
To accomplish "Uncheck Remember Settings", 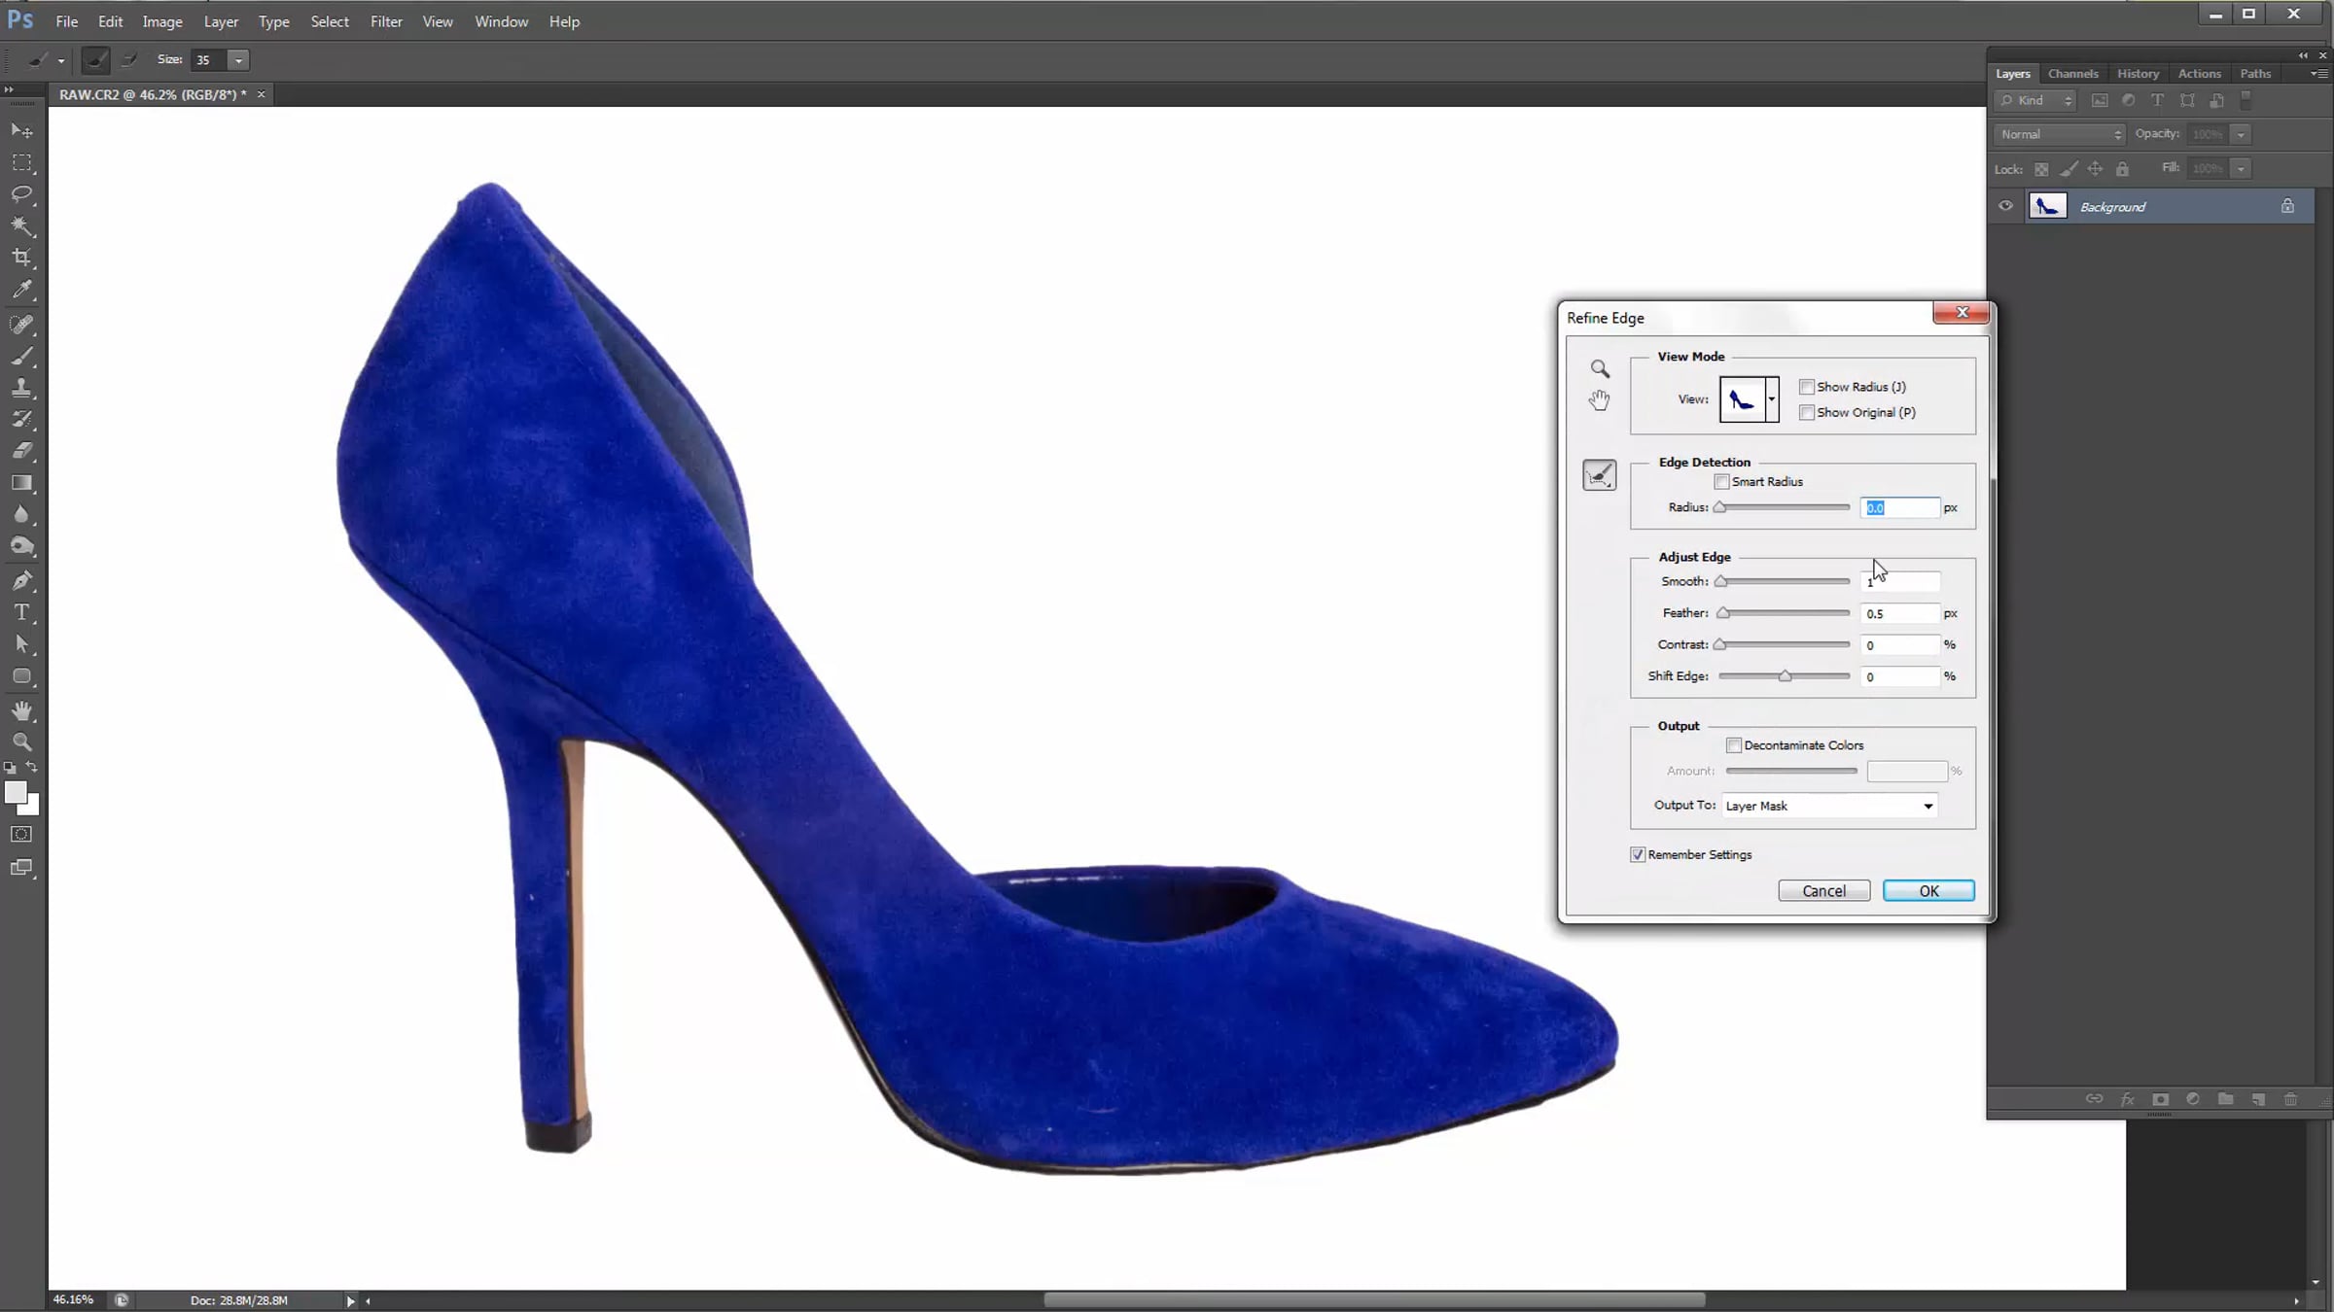I will tap(1638, 855).
